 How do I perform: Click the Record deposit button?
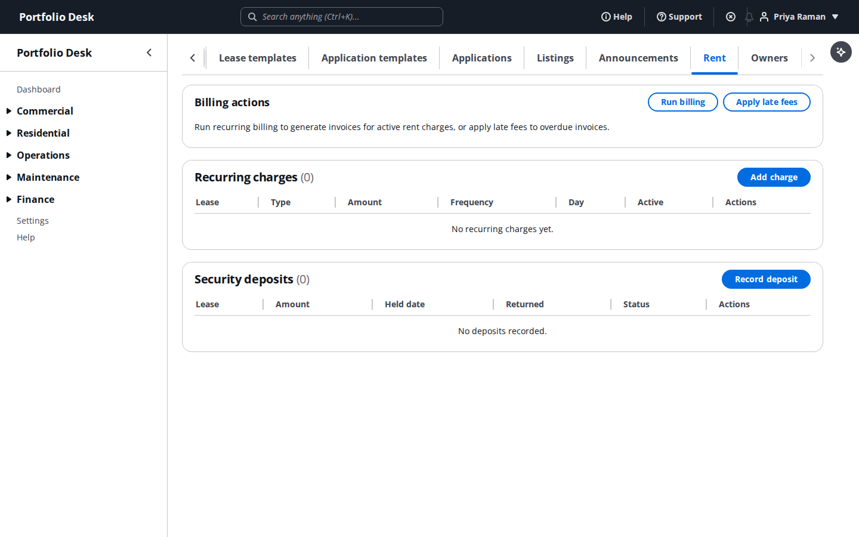(766, 279)
